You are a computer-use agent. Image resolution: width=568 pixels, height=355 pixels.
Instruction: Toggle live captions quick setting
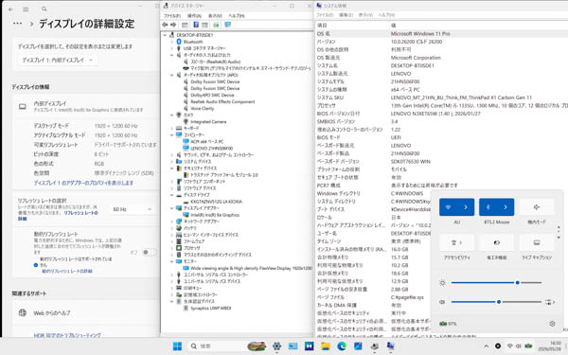click(x=537, y=242)
